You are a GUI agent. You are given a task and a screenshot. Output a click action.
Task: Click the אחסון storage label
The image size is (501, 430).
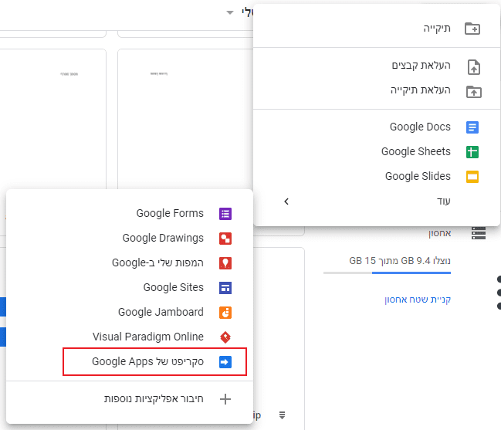[x=440, y=234]
